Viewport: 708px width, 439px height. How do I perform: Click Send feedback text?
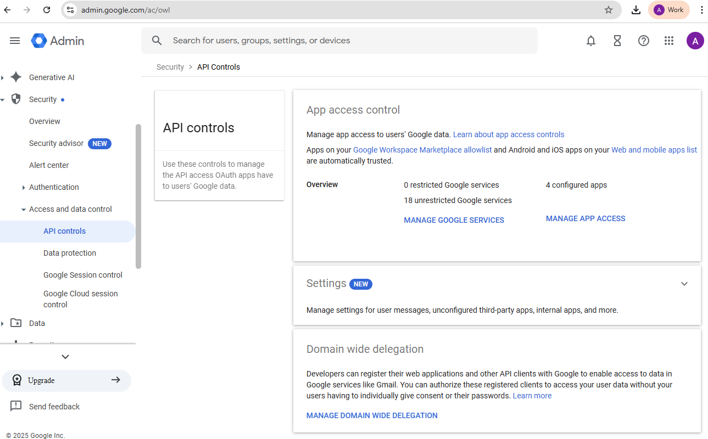[54, 407]
